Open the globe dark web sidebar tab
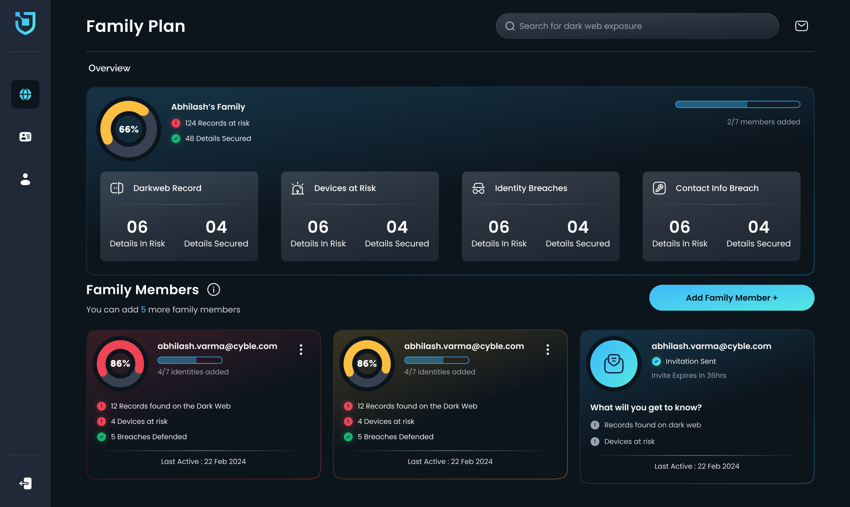 (26, 94)
